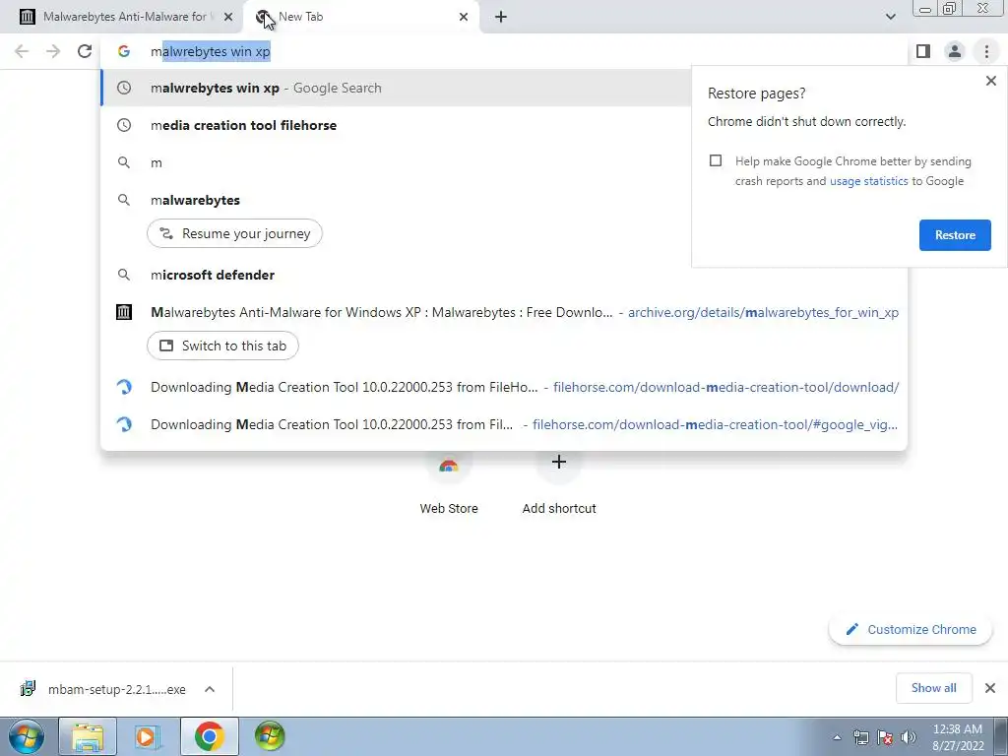1008x756 pixels.
Task: Show hidden system tray icons
Action: click(x=837, y=738)
